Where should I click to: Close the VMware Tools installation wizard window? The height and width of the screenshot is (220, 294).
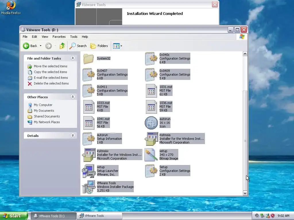pos(215,4)
